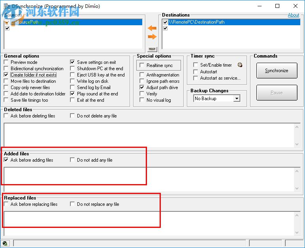The height and width of the screenshot is (248, 305).
Task: Enable Do not delete any file
Action: (72, 116)
